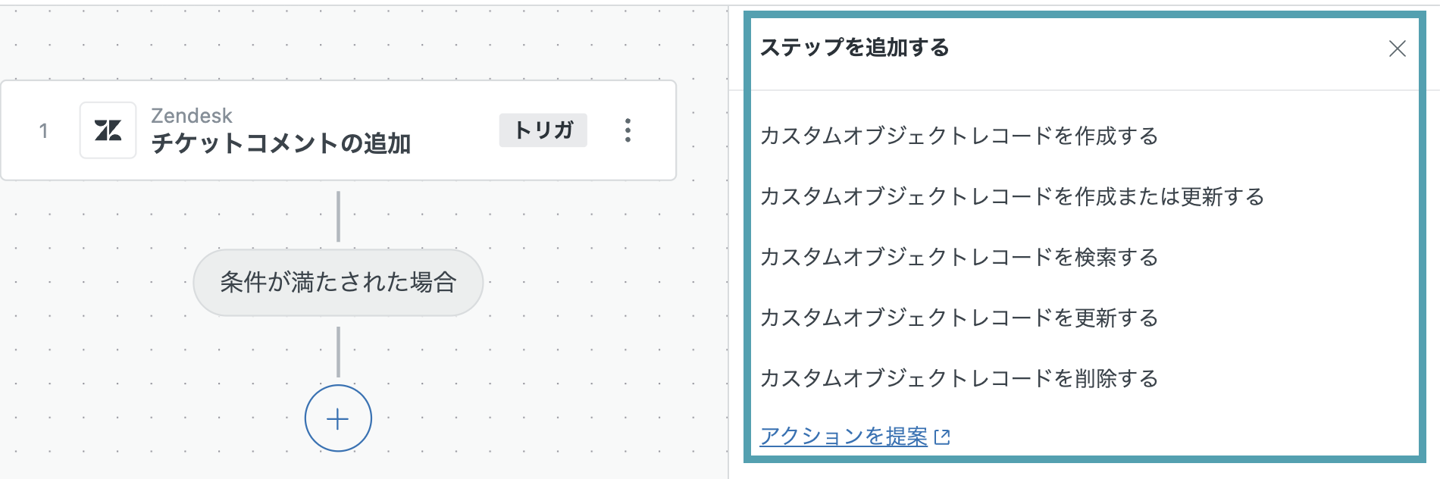Viewport: 1440px width, 479px height.
Task: Select the 条件が満たされた場合 condition pill
Action: [x=338, y=283]
